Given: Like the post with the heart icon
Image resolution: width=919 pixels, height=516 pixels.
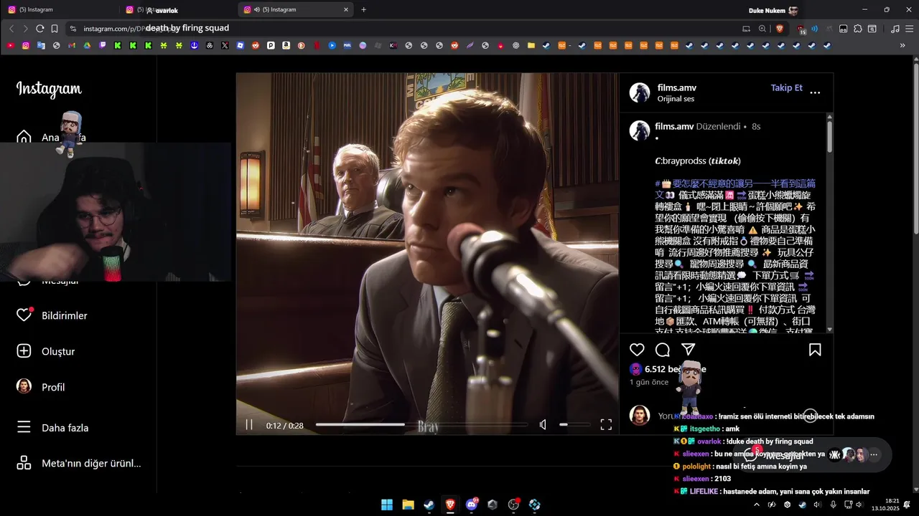Looking at the screenshot, I should coord(637,350).
